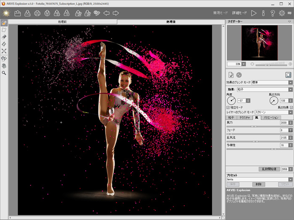
Task: Open the Preferences gear icon
Action: tap(282, 13)
